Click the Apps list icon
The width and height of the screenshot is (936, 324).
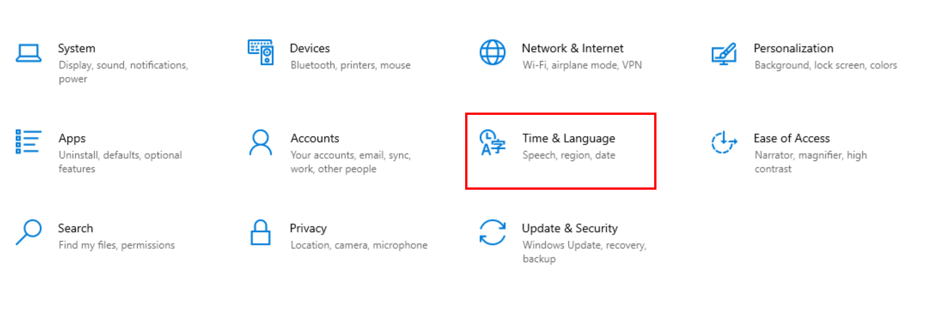coord(28,142)
